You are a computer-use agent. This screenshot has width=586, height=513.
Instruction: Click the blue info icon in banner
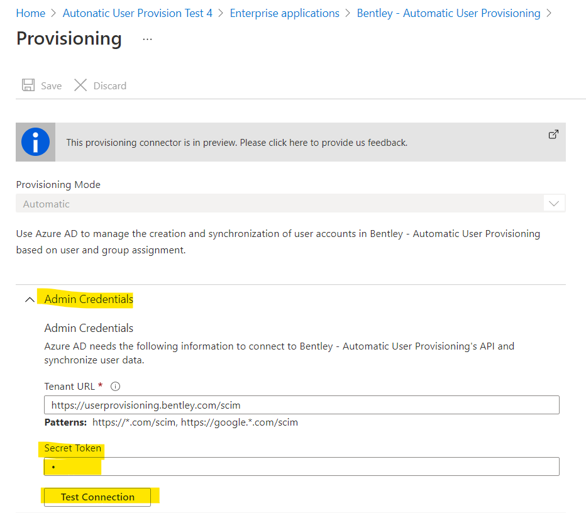pyautogui.click(x=35, y=142)
